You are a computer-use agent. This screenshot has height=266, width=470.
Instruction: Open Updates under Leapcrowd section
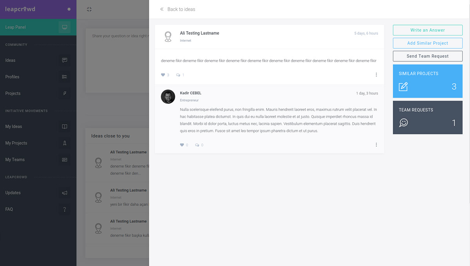coord(38,193)
